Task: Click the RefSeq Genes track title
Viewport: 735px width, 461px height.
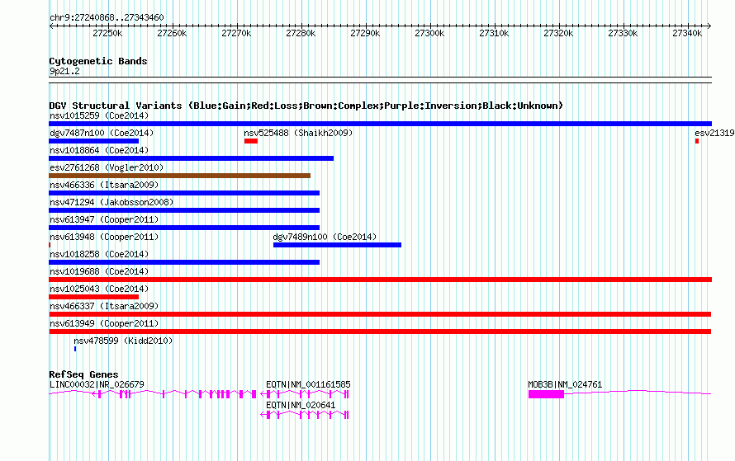Action: [83, 374]
